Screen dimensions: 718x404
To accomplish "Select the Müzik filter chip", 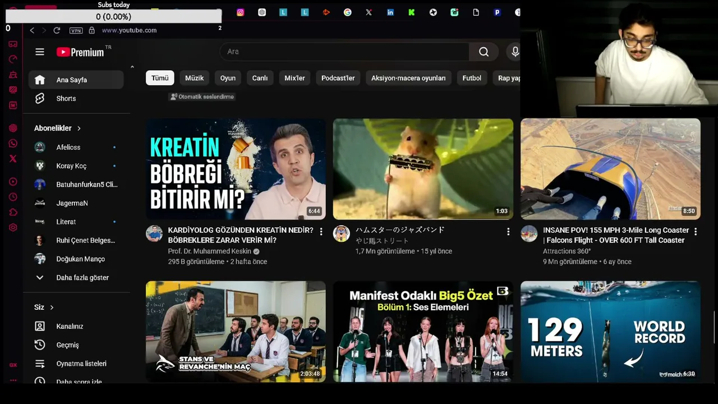I will coord(195,78).
